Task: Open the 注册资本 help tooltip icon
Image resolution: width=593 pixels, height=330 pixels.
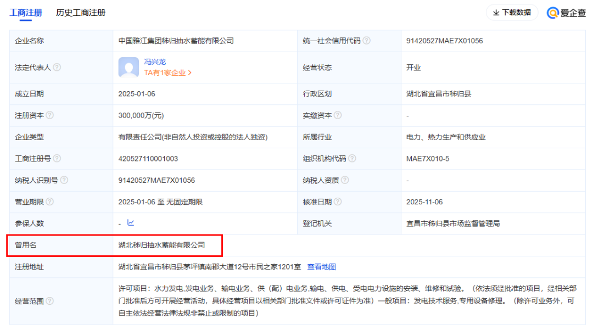Action: click(50, 115)
